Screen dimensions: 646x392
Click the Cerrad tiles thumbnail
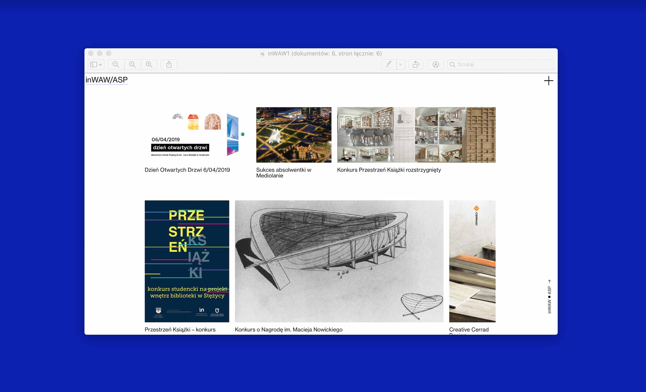pos(472,261)
